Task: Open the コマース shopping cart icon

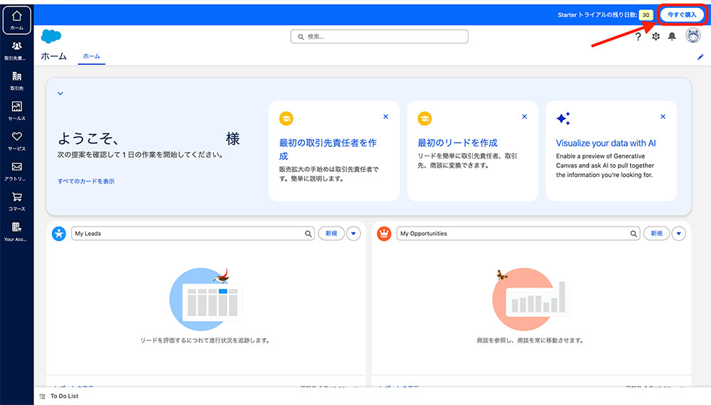Action: tap(16, 200)
